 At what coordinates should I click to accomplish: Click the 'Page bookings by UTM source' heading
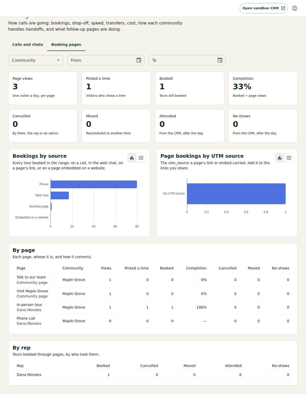point(202,156)
